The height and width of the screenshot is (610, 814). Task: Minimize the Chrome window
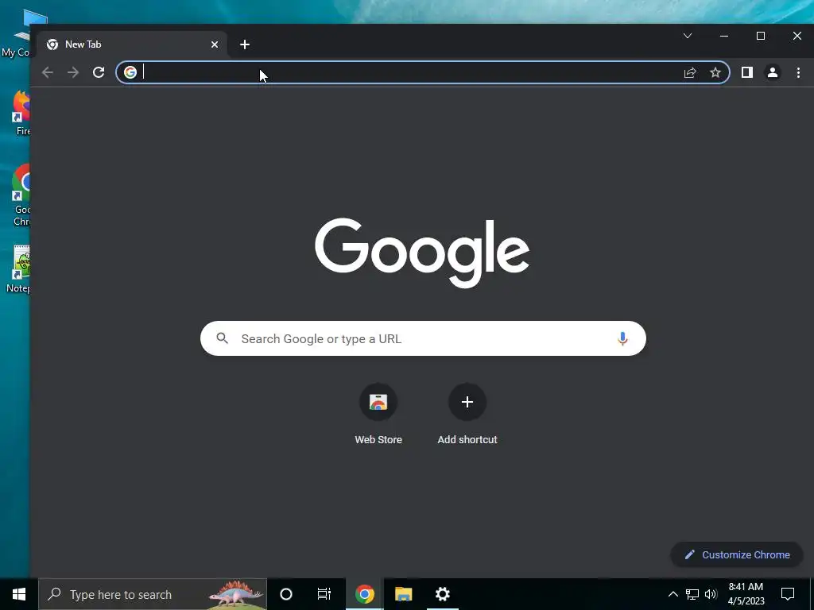(724, 36)
